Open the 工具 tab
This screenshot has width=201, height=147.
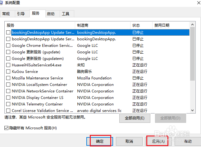[67, 14]
